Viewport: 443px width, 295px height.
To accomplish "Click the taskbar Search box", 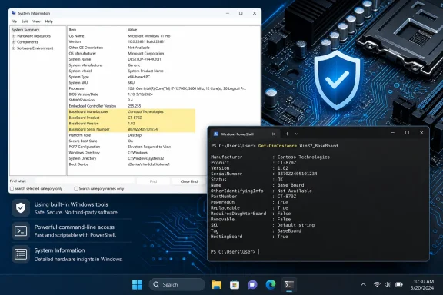I will 177,284.
